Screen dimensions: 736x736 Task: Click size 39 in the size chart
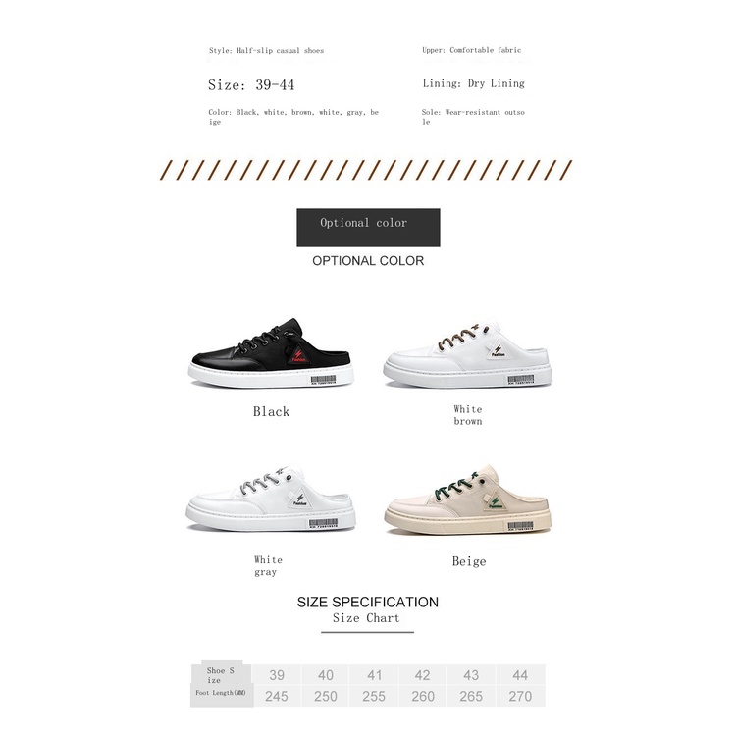click(277, 675)
